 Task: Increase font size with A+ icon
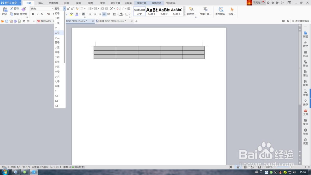[68, 9]
